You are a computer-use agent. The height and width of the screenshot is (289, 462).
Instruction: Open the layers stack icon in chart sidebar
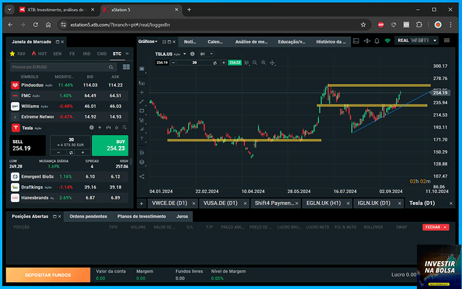tap(141, 162)
